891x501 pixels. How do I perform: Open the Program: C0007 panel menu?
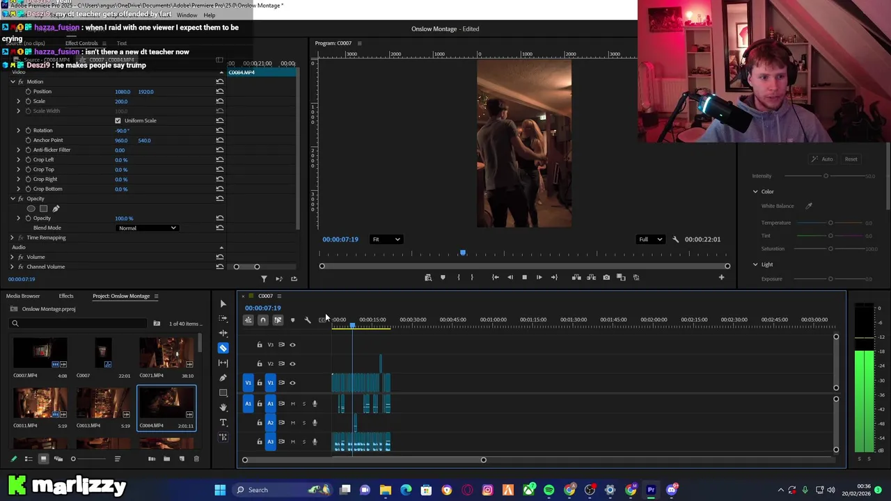pos(359,43)
